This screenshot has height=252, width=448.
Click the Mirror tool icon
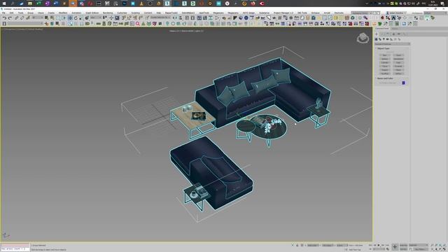(175, 17)
